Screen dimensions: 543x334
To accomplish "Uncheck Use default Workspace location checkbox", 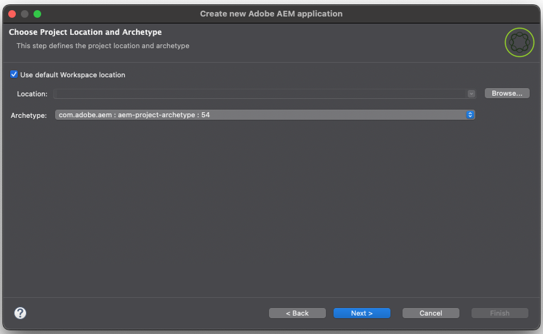I will pos(14,75).
